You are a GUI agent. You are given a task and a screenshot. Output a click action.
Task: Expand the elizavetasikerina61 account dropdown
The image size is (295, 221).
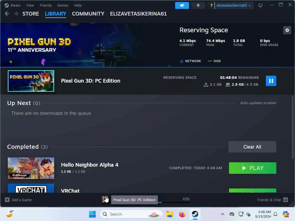(234, 5)
